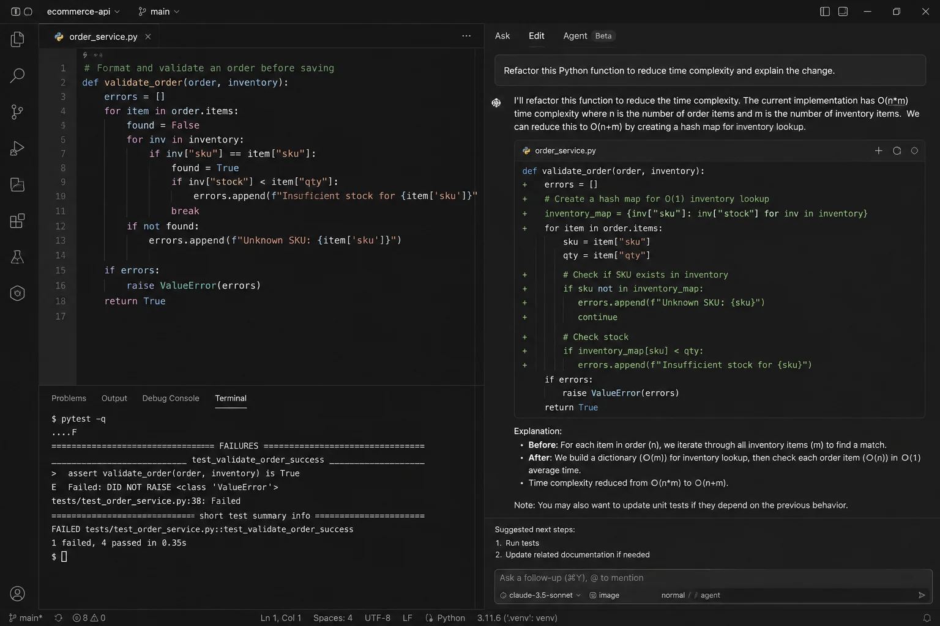Open the Problems panel tab

point(69,398)
